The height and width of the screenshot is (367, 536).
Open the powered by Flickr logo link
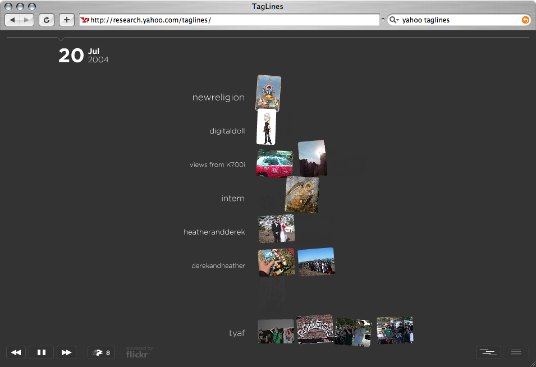[139, 352]
